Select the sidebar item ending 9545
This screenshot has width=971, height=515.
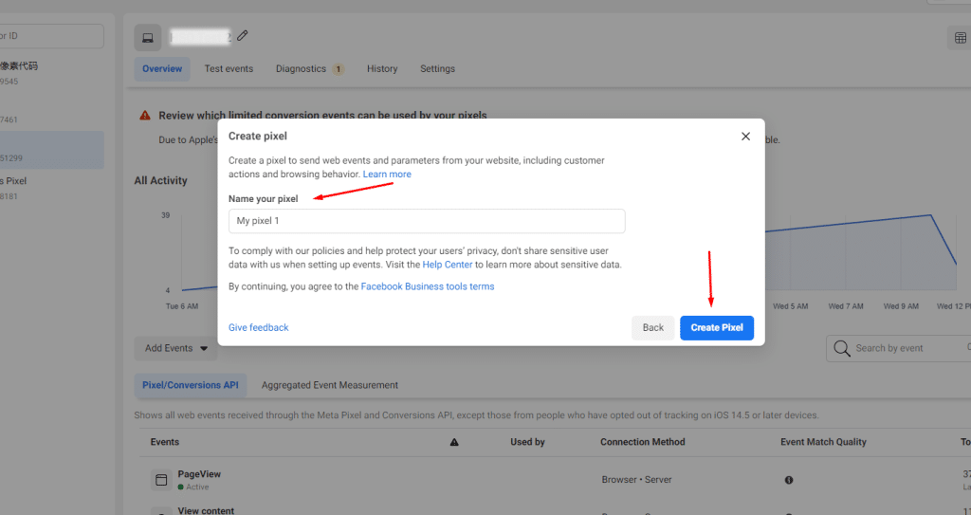coord(52,73)
